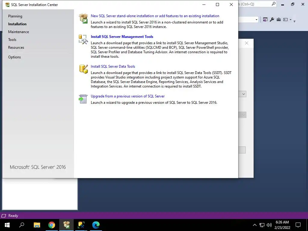This screenshot has height=231, width=308.
Task: Expand dropdown arrow beside command window icon
Action: click(x=291, y=20)
